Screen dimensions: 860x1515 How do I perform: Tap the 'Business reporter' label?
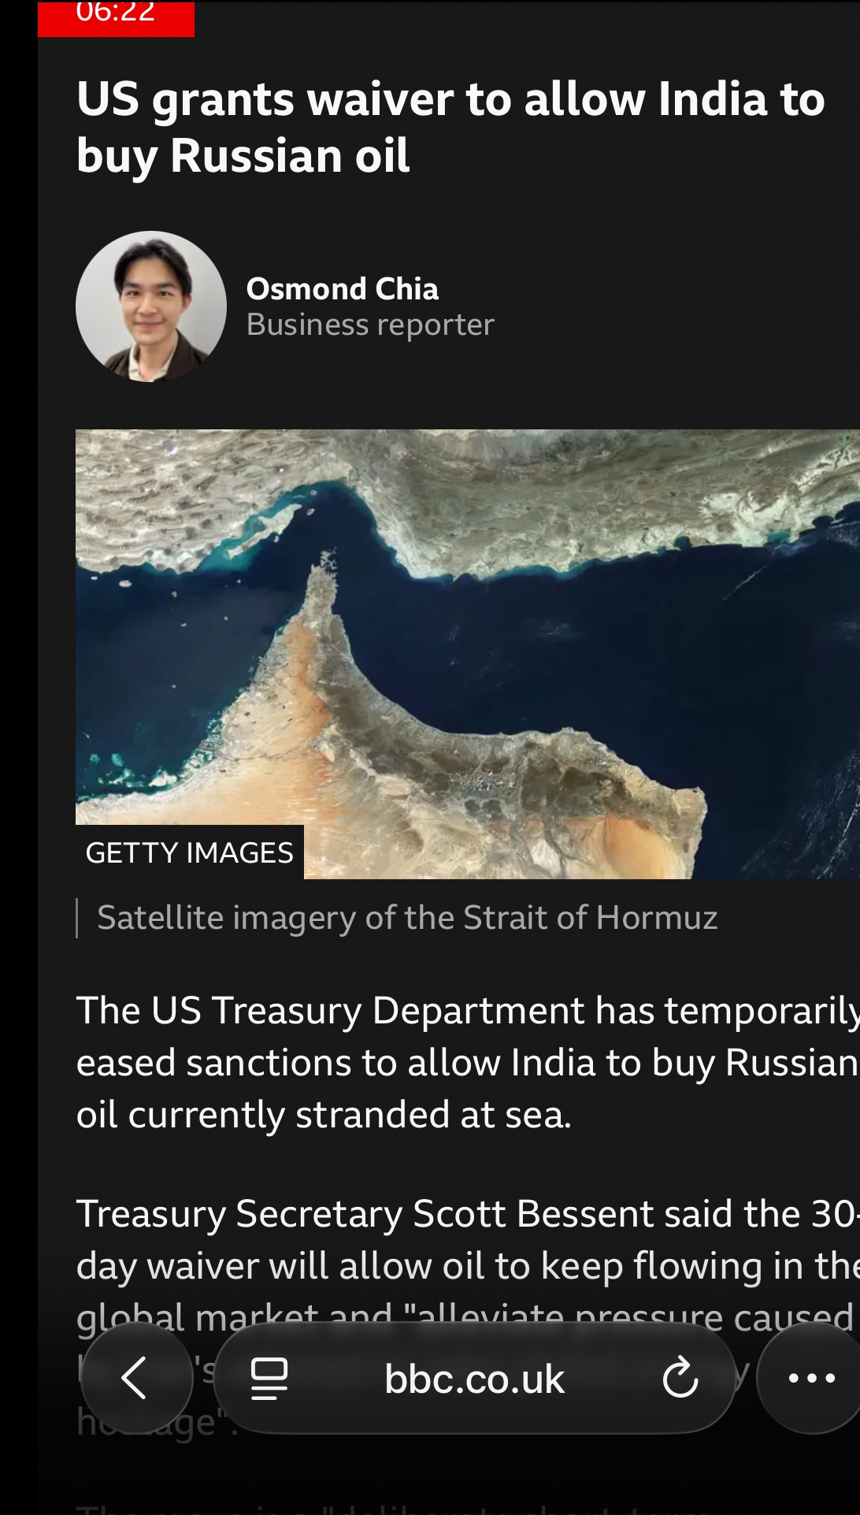(370, 325)
